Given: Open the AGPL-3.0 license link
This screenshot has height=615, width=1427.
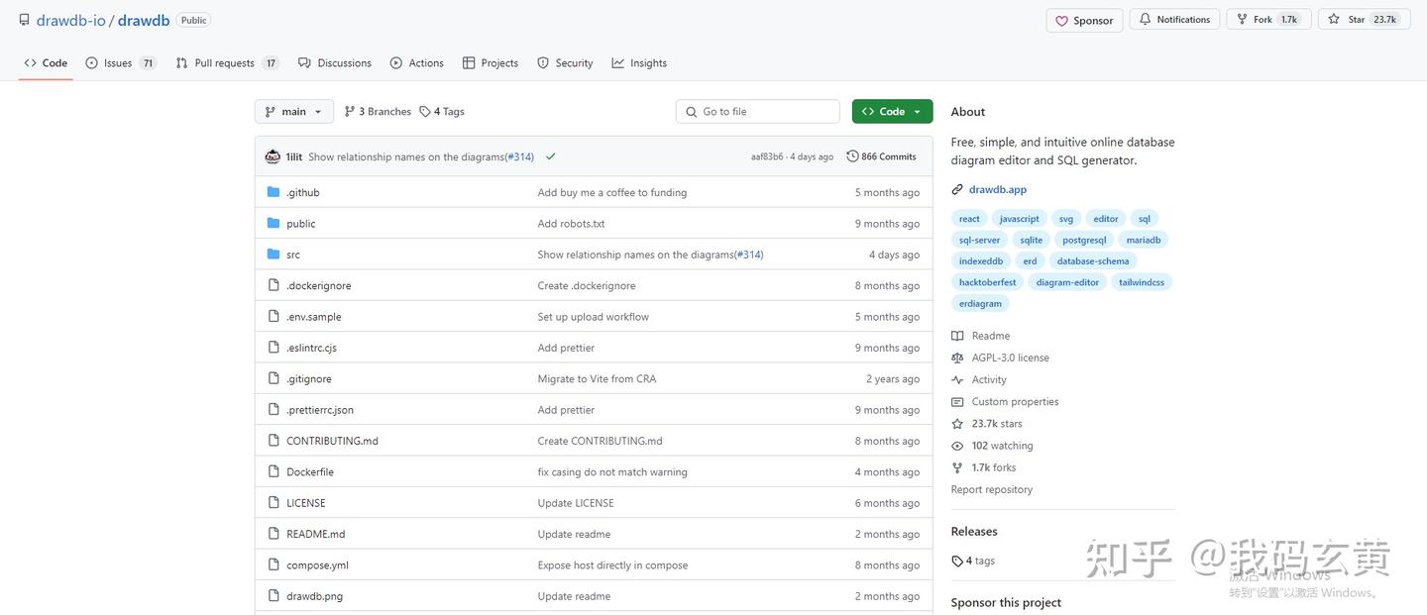Looking at the screenshot, I should tap(1010, 358).
